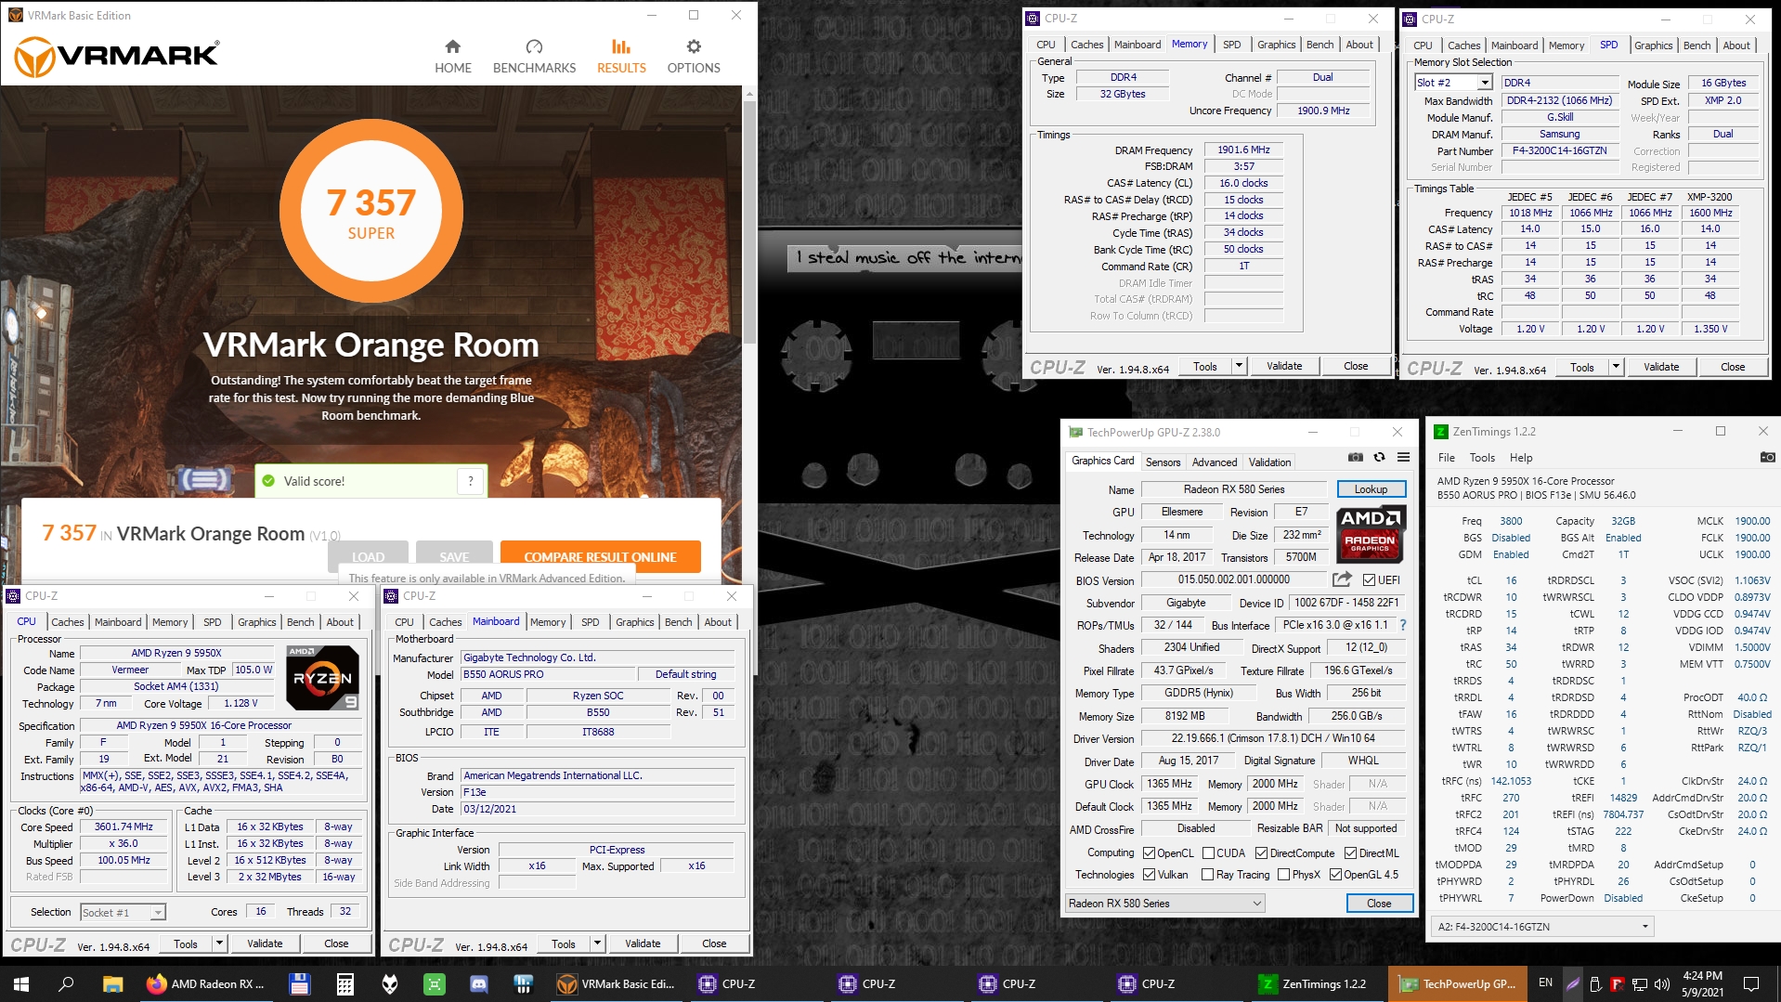
Task: Open green capture app on taskbar
Action: click(434, 984)
